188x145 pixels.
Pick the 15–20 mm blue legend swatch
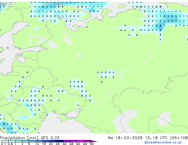coord(46,141)
